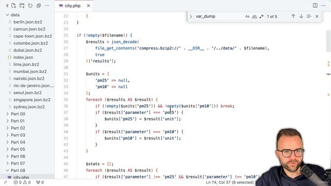This screenshot has height=186, width=331.
Task: Open explorer more actions menu
Action: pos(47,6)
